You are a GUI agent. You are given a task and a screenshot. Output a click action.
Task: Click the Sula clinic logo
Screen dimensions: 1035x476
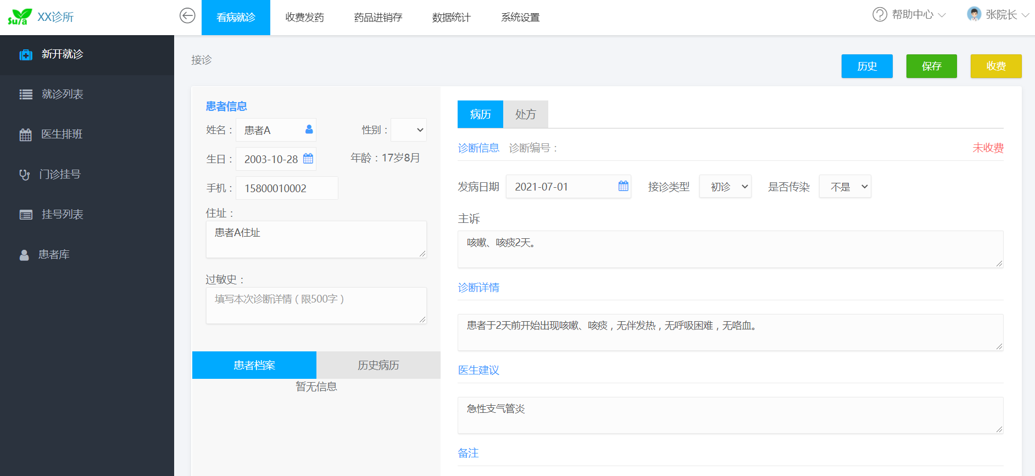(x=20, y=17)
